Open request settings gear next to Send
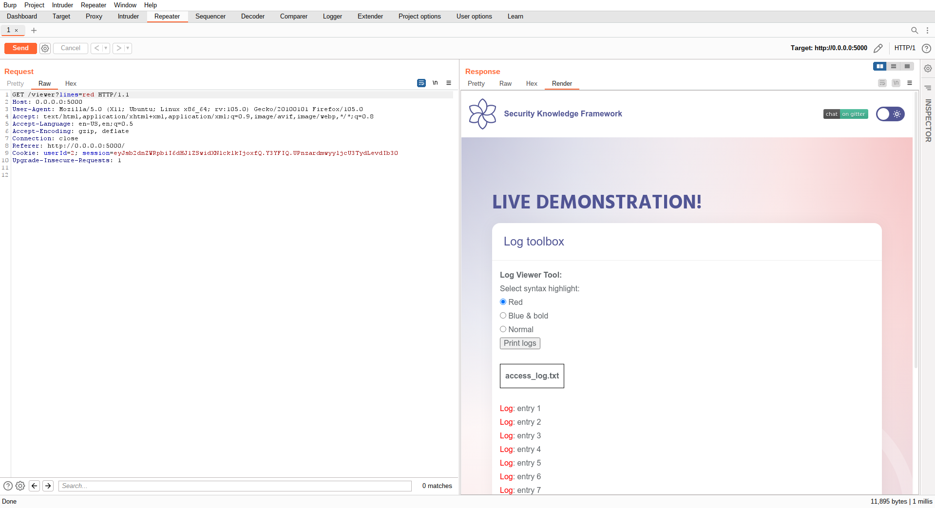Viewport: 935px width, 508px height. 45,48
